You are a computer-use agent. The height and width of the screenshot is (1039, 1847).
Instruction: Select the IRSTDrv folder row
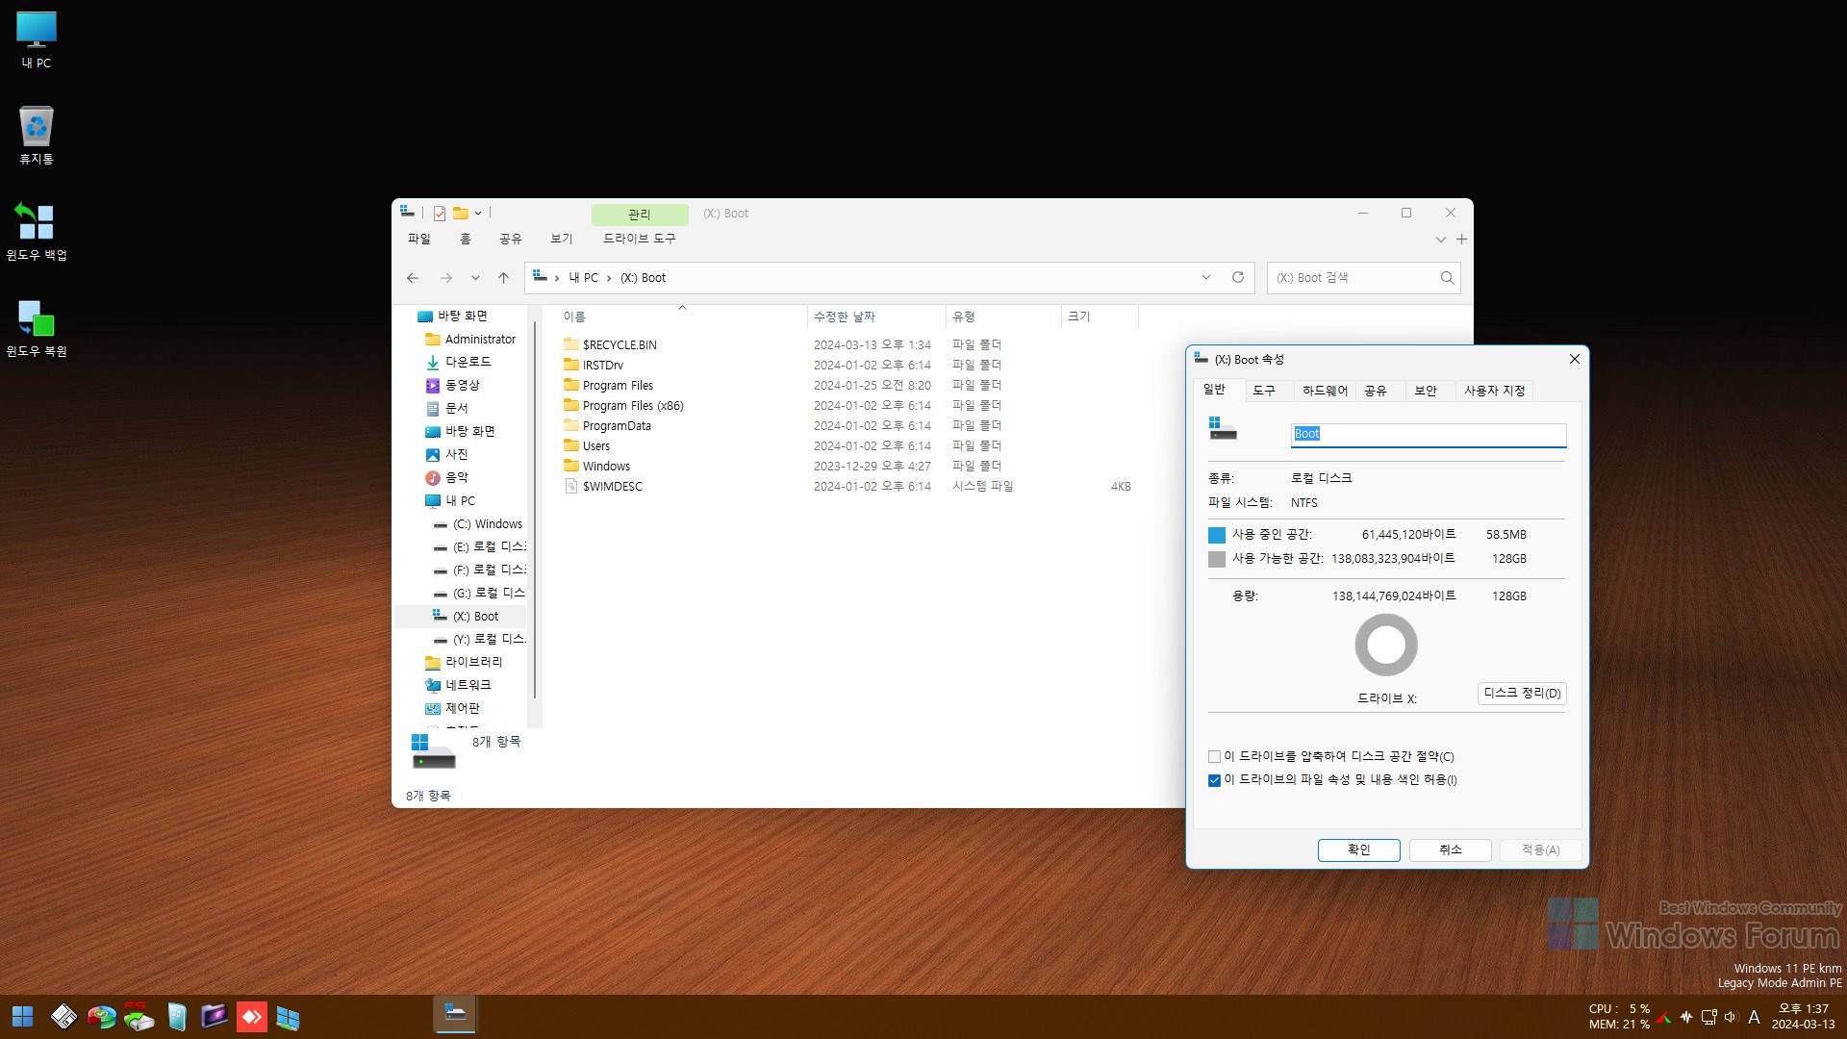594,366
